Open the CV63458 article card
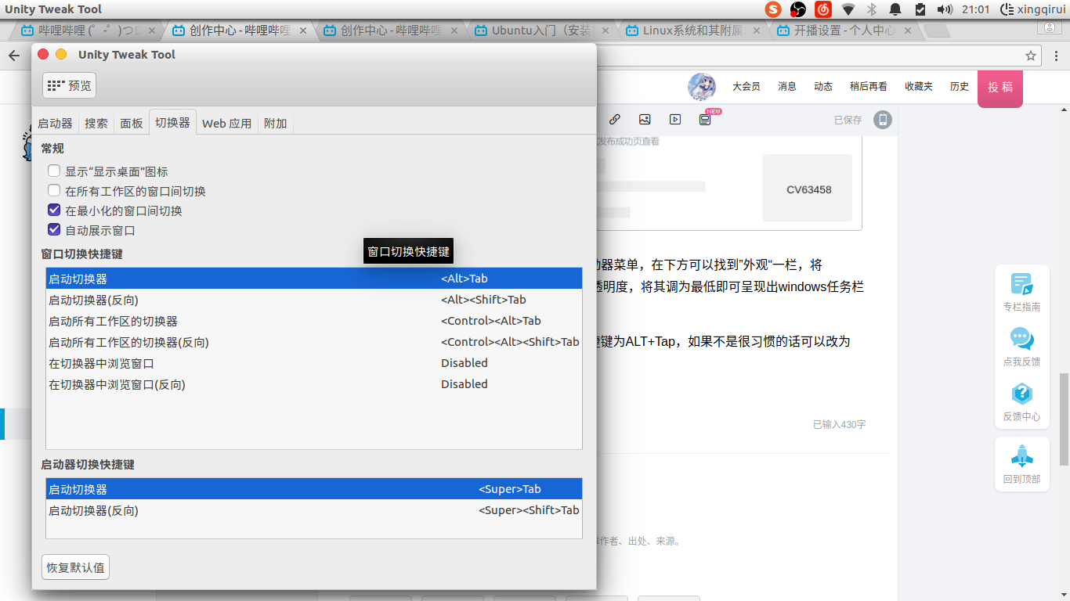The height and width of the screenshot is (601, 1070). [x=807, y=189]
